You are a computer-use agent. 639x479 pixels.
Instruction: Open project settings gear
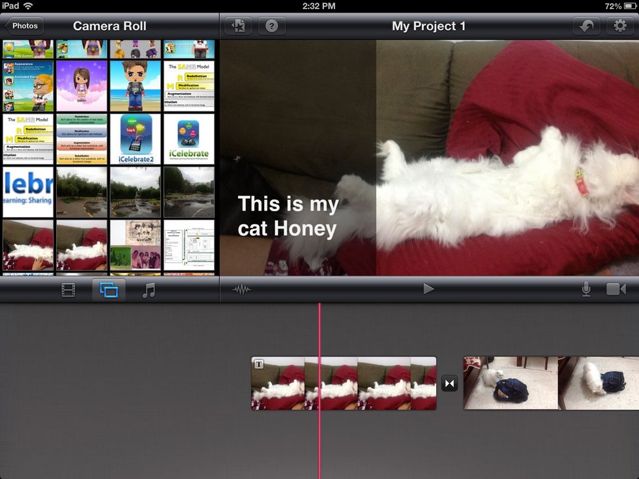pyautogui.click(x=619, y=26)
